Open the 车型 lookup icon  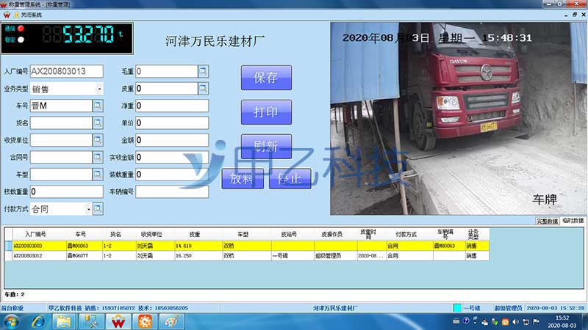click(98, 175)
